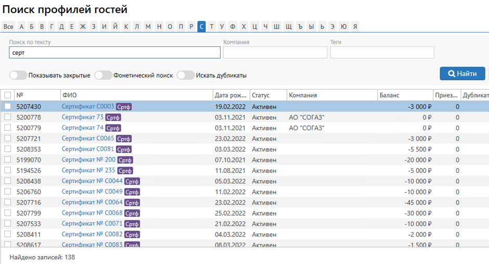Viewport: 489px width, 264px height.
Task: Sort by the Статус column header
Action: [261, 95]
